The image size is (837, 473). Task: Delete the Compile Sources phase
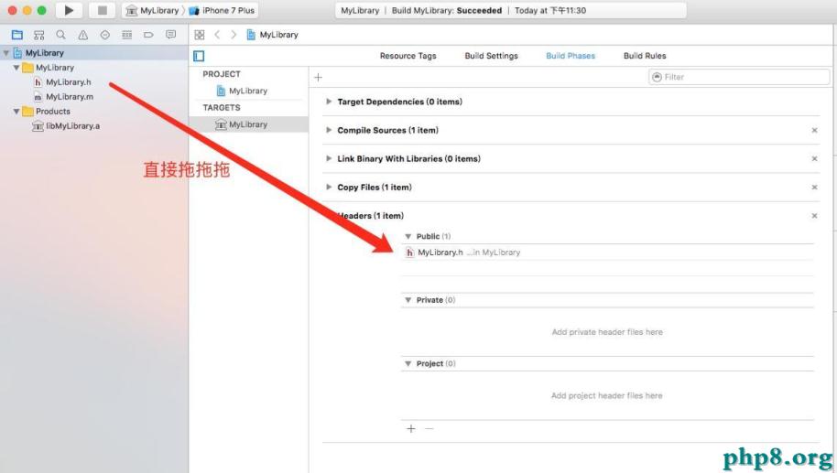(815, 130)
